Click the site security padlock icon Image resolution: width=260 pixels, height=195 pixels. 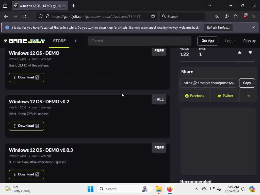point(48,17)
